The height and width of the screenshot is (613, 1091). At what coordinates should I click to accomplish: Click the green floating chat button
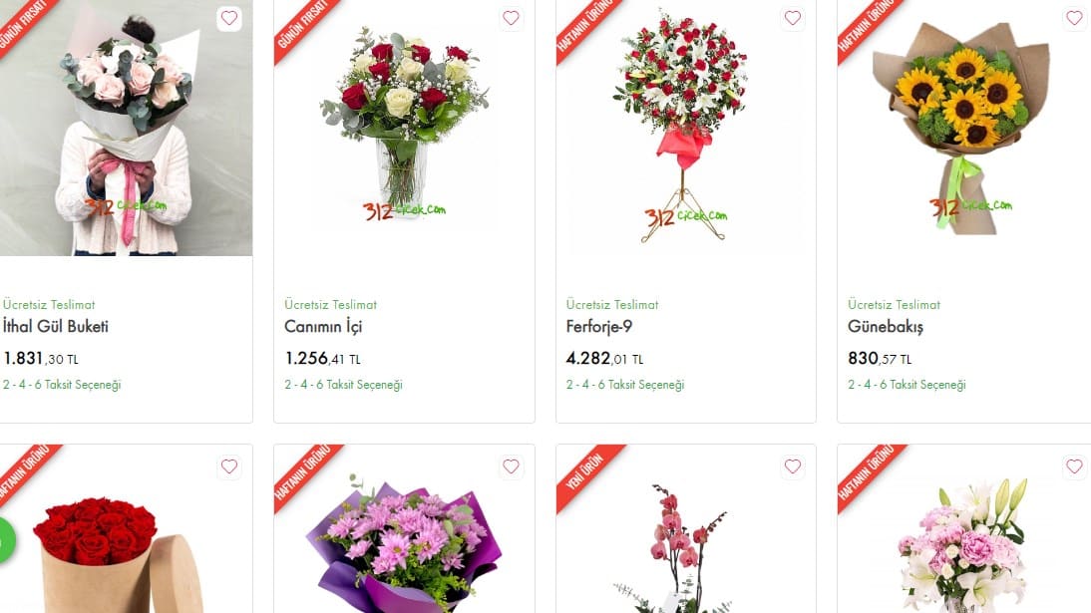(6, 540)
